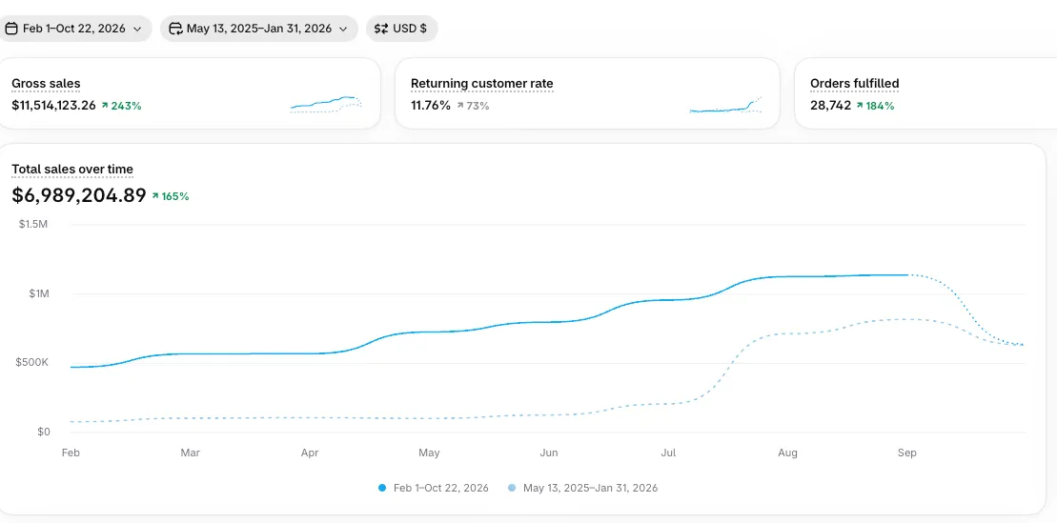Click the $500K y-axis label

[x=34, y=363]
